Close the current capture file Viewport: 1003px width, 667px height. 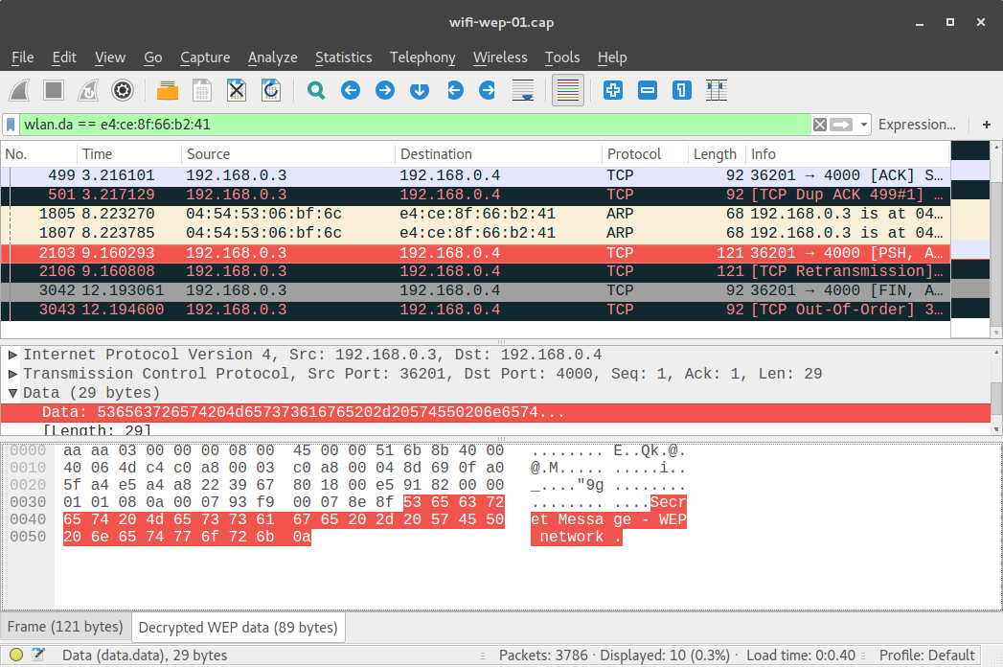(x=235, y=90)
